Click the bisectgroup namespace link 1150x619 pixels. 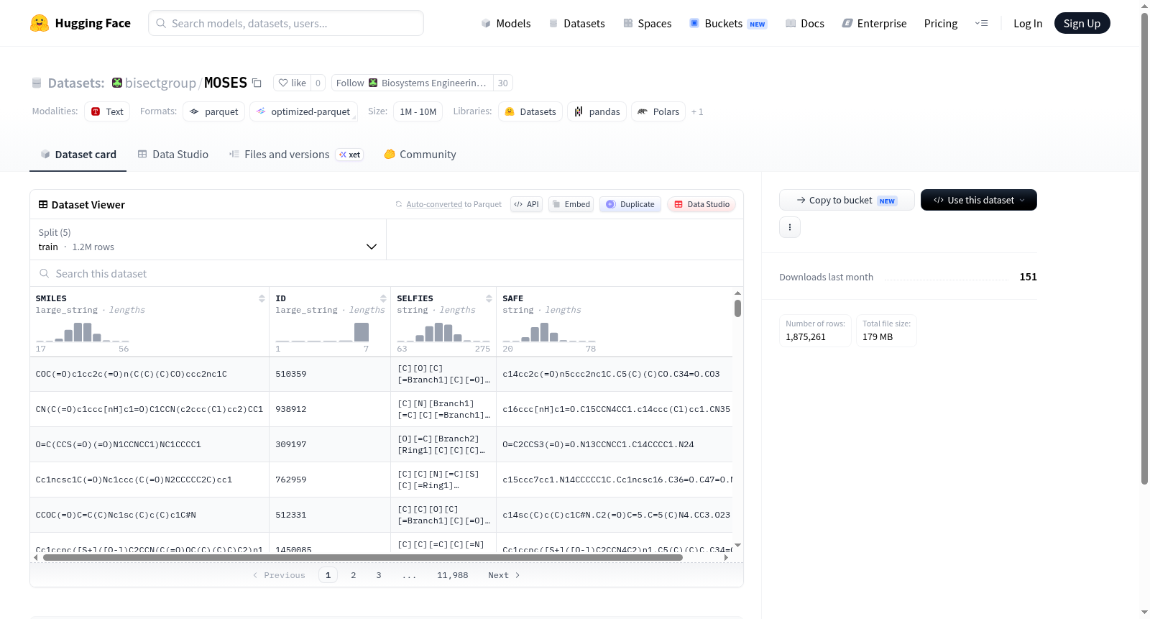(160, 83)
